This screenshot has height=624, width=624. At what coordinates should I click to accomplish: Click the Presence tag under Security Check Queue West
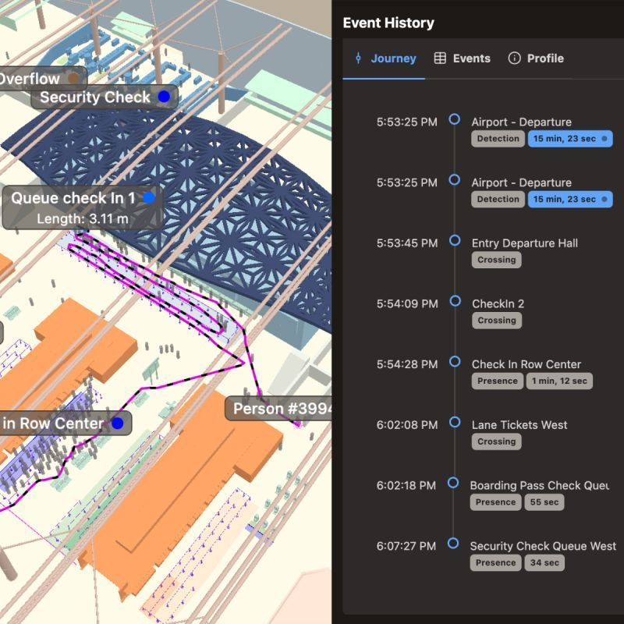[495, 562]
